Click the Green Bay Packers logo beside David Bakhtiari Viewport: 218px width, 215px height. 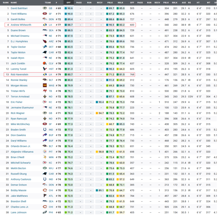coord(45,8)
